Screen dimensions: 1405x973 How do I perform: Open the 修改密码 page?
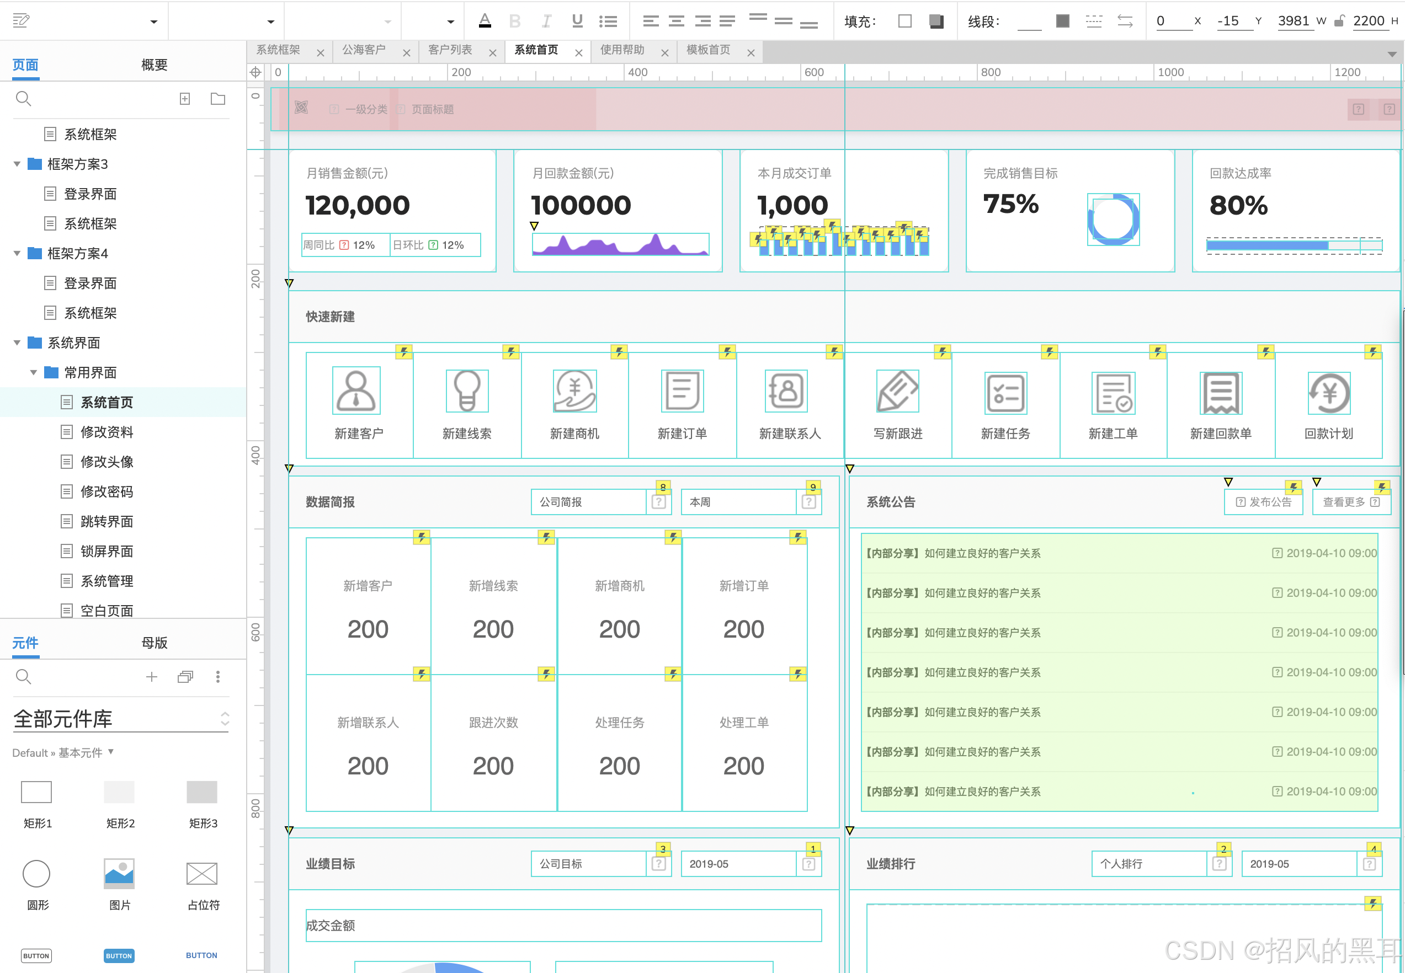(x=107, y=491)
